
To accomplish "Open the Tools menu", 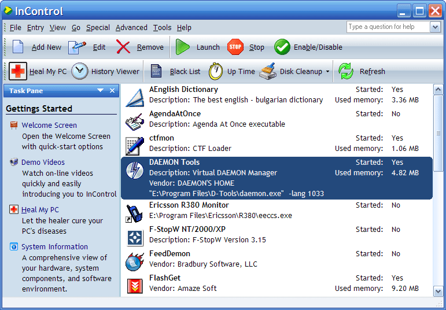I will 162,28.
